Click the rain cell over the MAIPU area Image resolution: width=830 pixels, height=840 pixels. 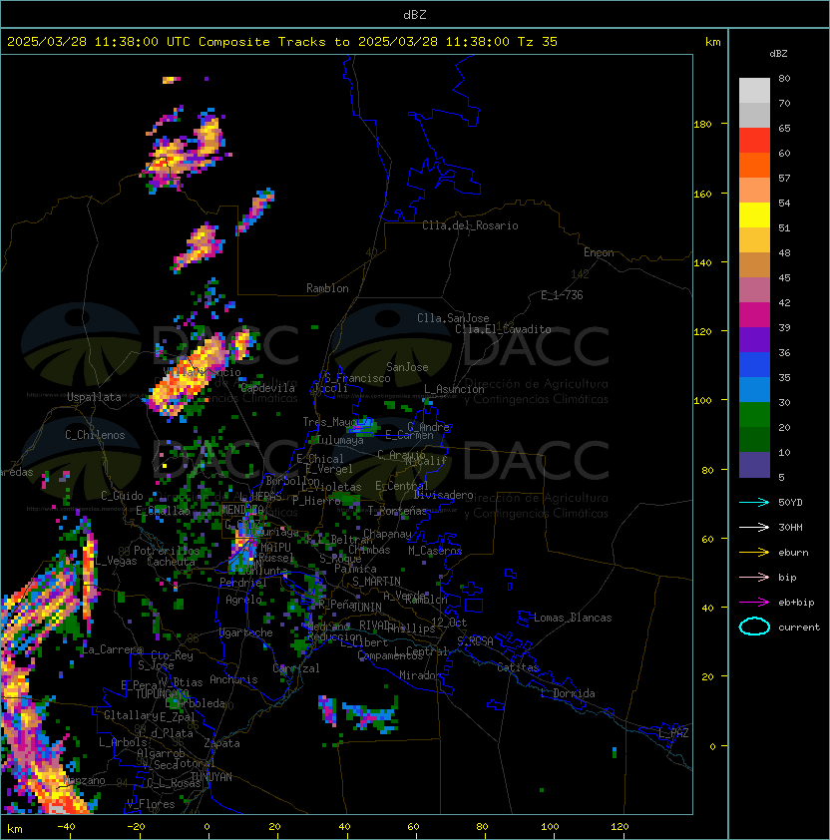pyautogui.click(x=242, y=548)
